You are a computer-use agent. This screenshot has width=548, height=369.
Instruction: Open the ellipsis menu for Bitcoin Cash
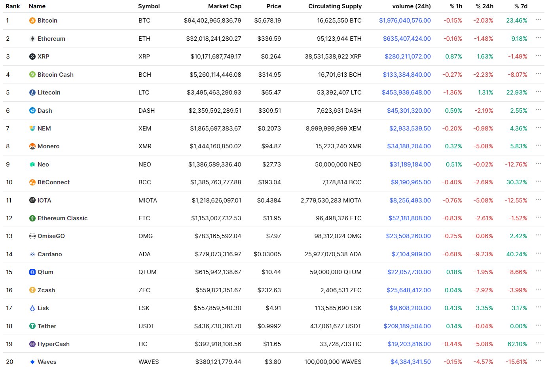pyautogui.click(x=538, y=74)
